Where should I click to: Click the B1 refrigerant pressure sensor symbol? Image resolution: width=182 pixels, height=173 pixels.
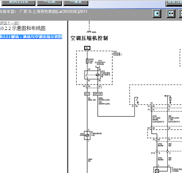(x=162, y=170)
